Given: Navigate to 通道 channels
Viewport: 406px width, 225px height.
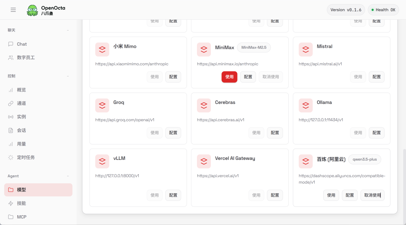Looking at the screenshot, I should pos(38,103).
